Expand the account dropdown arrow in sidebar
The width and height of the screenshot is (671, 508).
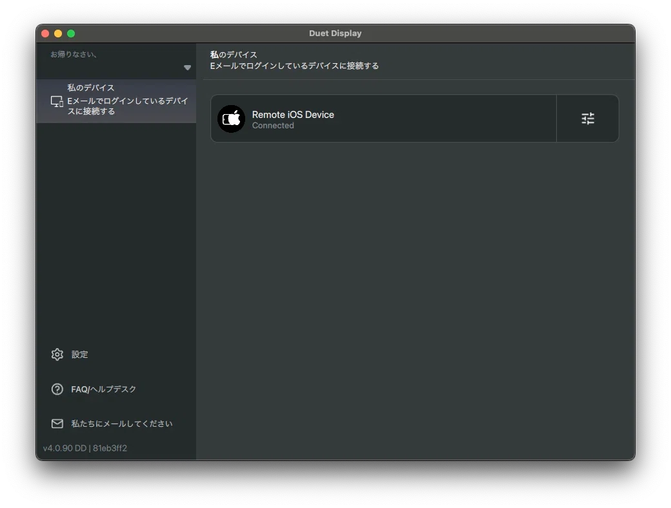pyautogui.click(x=187, y=68)
